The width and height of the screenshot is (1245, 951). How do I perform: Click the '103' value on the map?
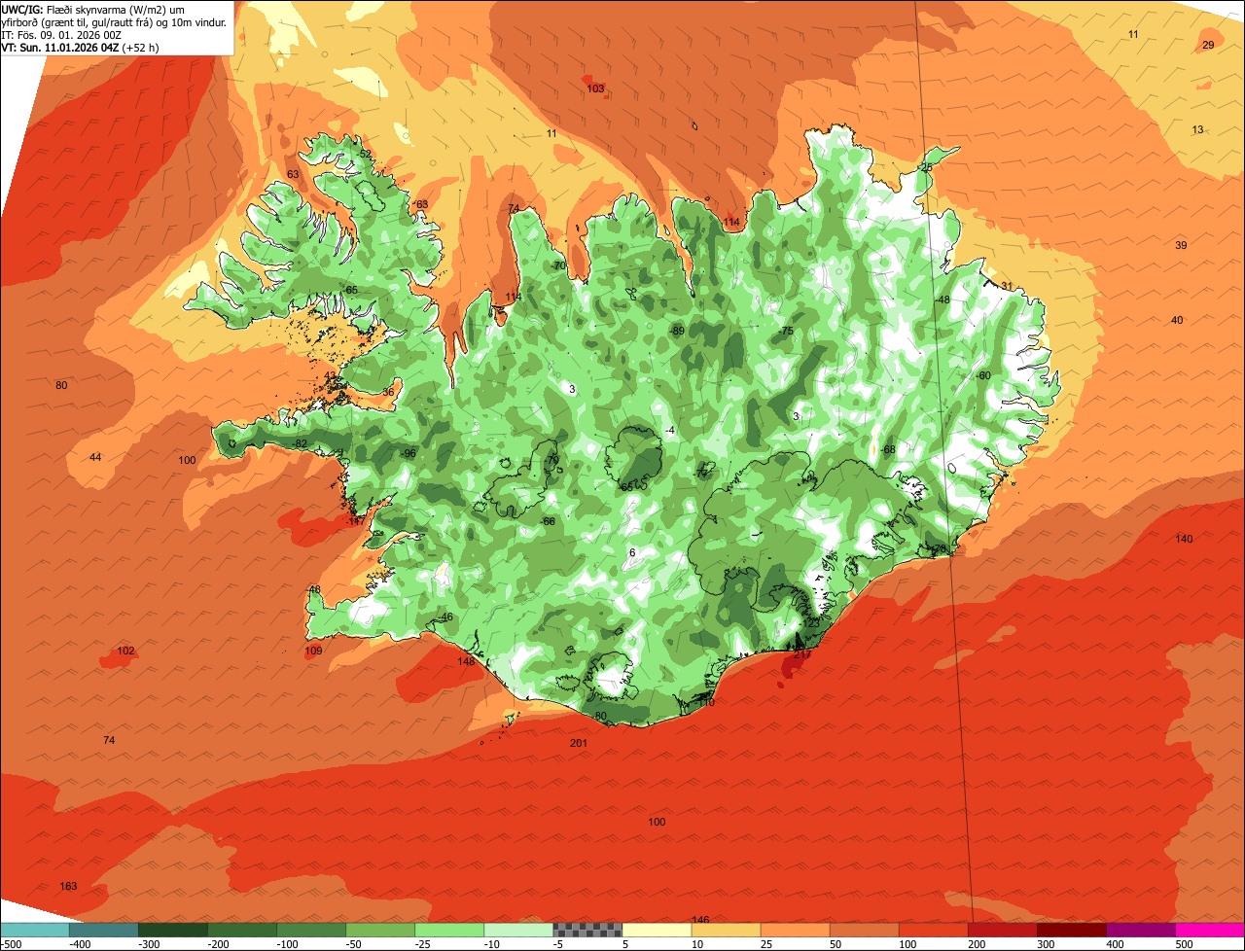(595, 88)
